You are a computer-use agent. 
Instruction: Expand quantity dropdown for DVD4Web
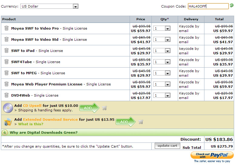[162, 95]
